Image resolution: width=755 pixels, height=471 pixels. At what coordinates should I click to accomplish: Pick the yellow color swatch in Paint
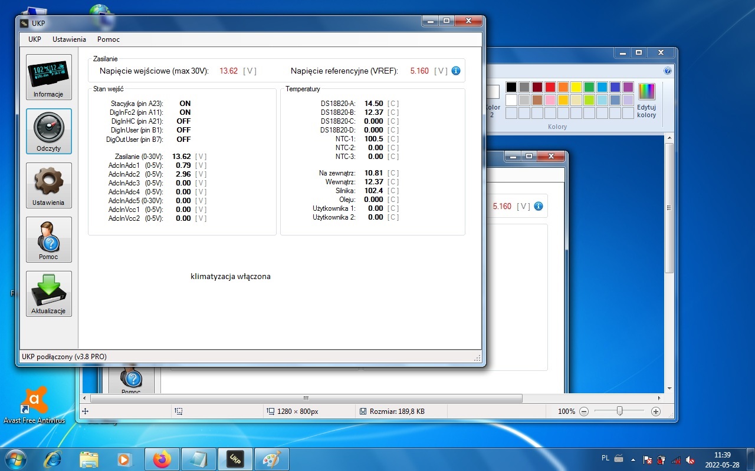point(576,87)
